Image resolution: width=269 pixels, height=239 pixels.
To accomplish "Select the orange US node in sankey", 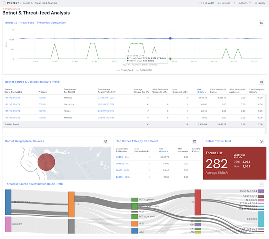I will (x=71, y=205).
